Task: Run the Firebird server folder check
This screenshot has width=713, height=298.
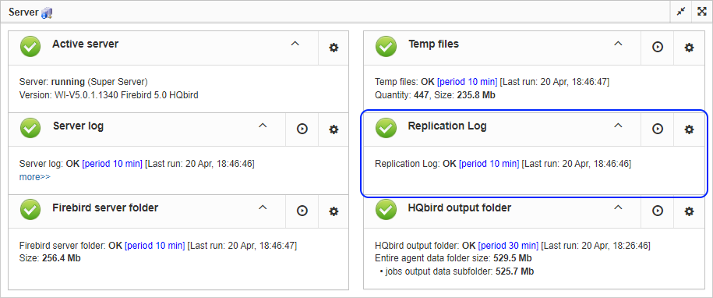Action: point(302,211)
